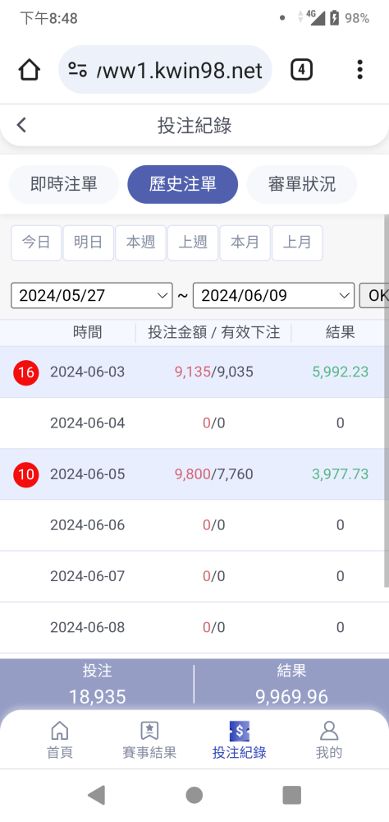The width and height of the screenshot is (389, 822).
Task: Expand the start date 2024/05/27 dropdown
Action: coord(92,296)
